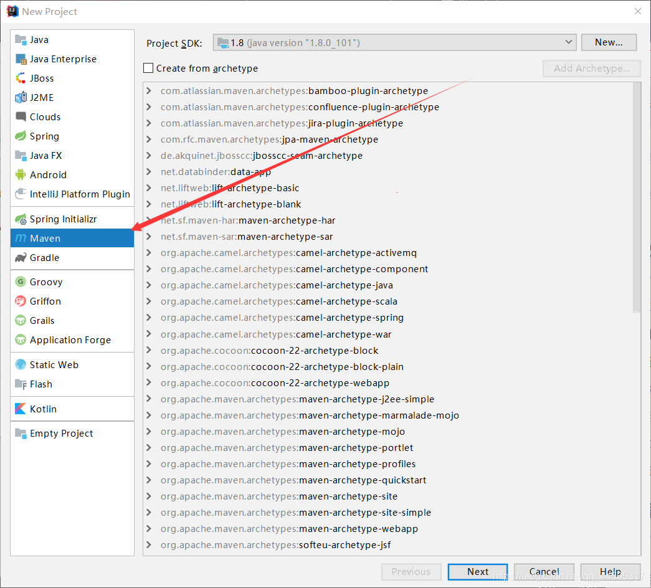This screenshot has width=651, height=588.
Task: Choose the Spring Initializr type label
Action: point(63,219)
